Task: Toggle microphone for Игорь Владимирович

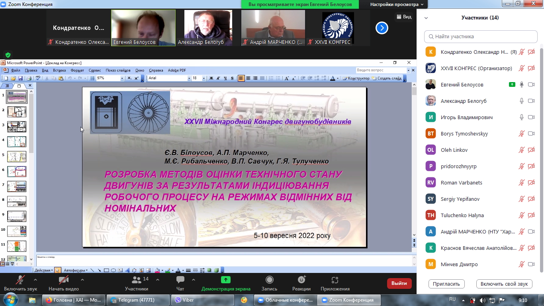Action: click(521, 118)
